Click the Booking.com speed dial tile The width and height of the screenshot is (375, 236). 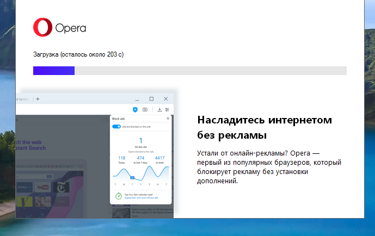pos(24,187)
